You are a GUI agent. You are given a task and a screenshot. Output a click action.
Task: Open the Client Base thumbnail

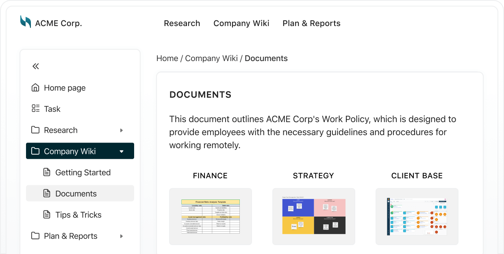tap(417, 216)
